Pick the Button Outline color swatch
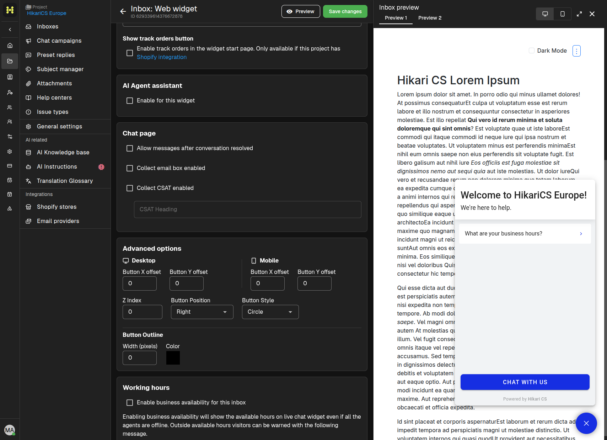The image size is (607, 440). click(173, 358)
